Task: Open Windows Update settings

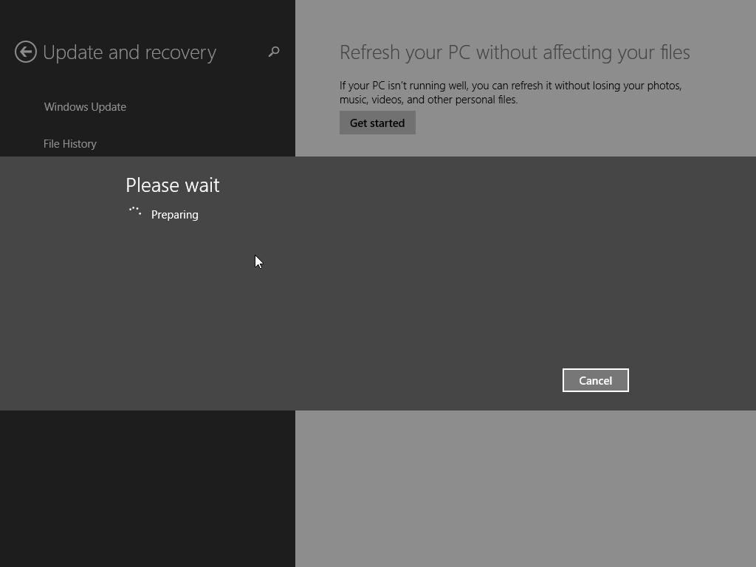Action: pyautogui.click(x=85, y=106)
